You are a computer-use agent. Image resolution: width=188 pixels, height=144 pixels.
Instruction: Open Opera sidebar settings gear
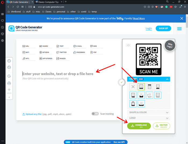[x=2, y=40]
